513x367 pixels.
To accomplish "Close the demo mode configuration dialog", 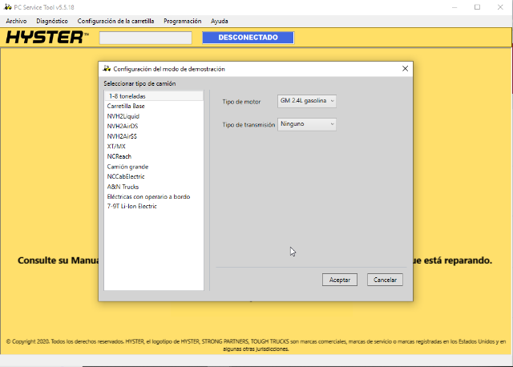I will coord(405,69).
